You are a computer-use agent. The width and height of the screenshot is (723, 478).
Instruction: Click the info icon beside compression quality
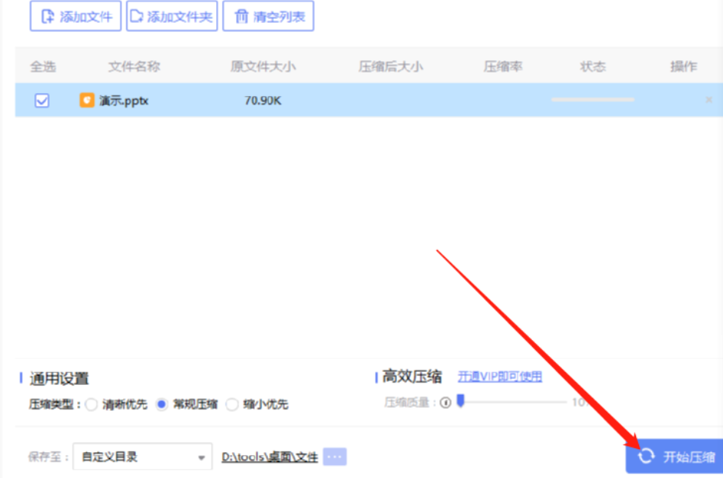tap(445, 403)
